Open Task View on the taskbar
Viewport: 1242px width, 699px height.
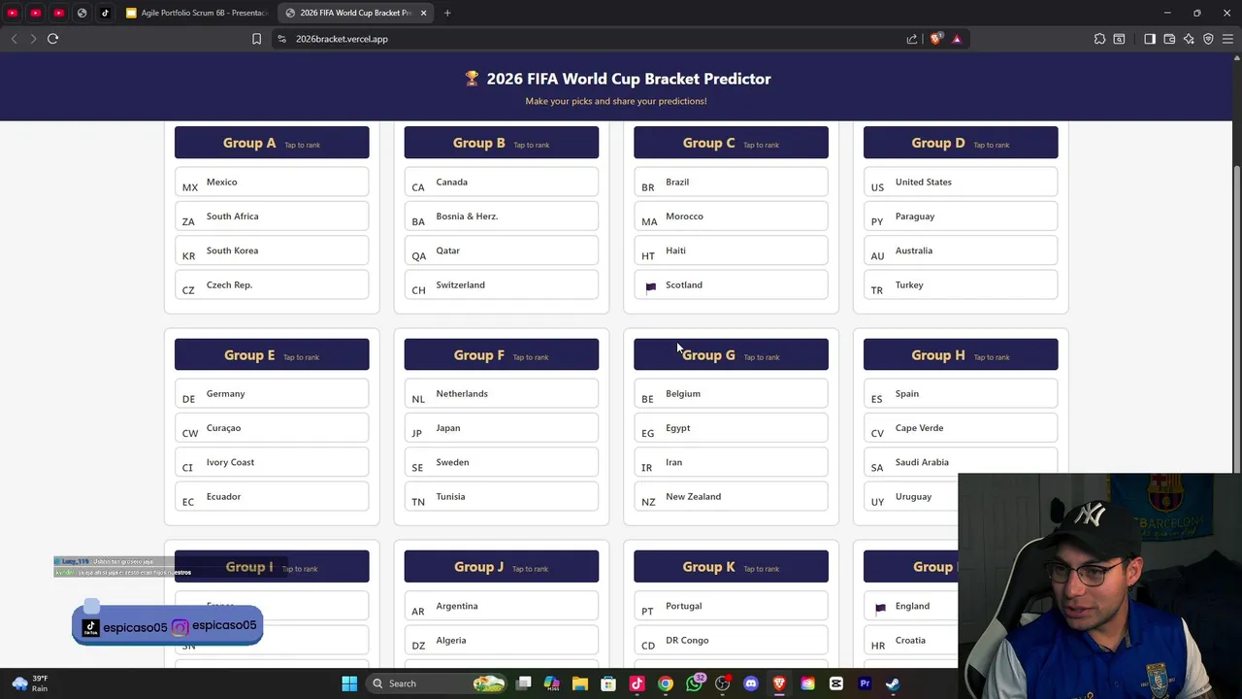point(524,683)
